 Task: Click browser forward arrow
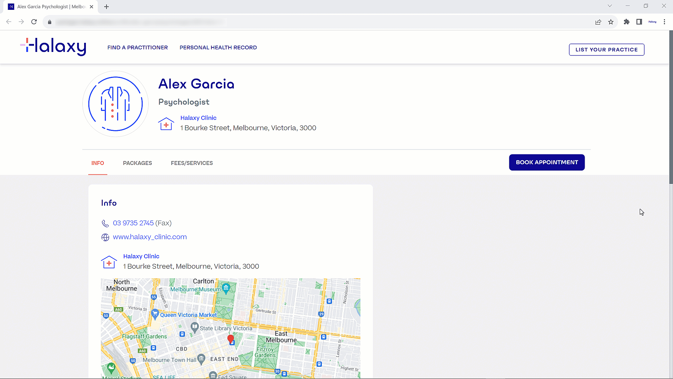click(21, 22)
